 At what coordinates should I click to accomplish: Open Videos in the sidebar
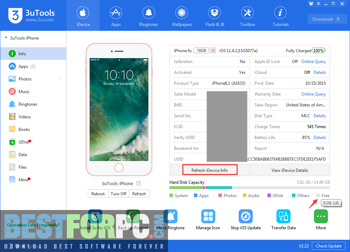(33, 117)
